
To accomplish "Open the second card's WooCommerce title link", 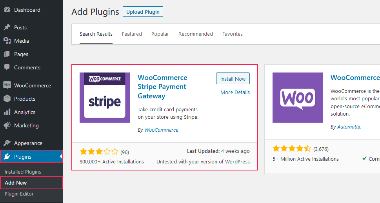I will (x=355, y=78).
